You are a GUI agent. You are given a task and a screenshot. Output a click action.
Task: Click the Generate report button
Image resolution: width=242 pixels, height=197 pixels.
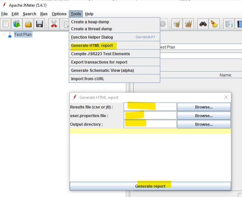point(150,186)
